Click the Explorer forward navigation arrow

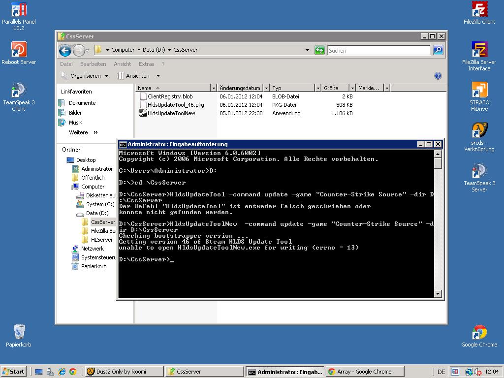(x=78, y=51)
